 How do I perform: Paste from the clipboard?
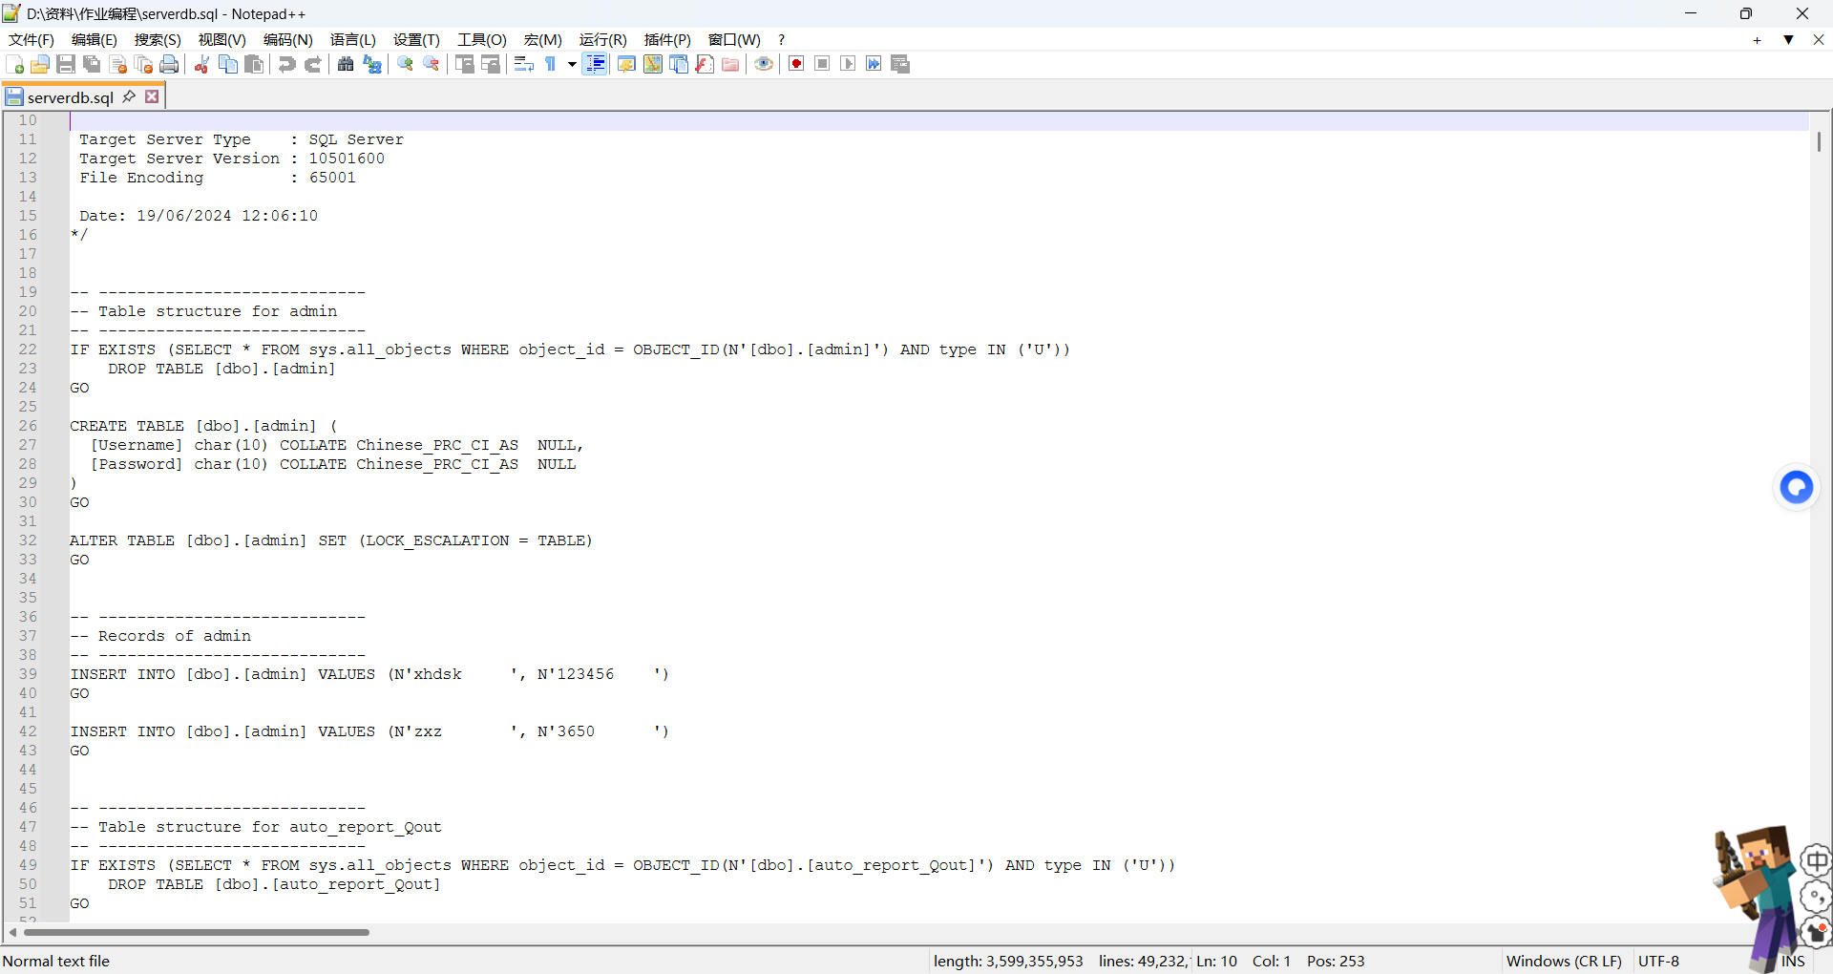253,64
